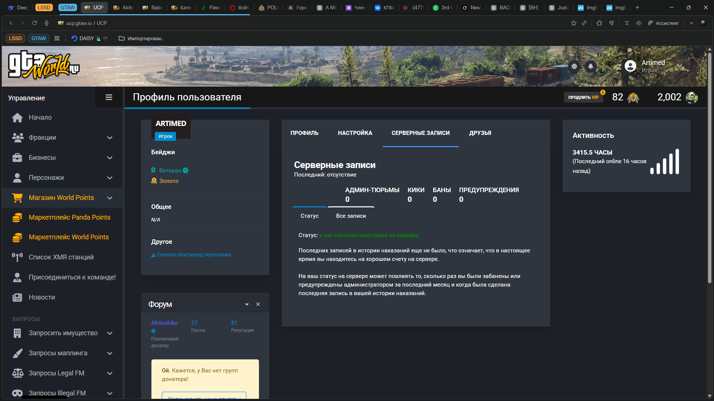Click the 2,002 World Points balance
The image size is (714, 401).
pos(678,97)
